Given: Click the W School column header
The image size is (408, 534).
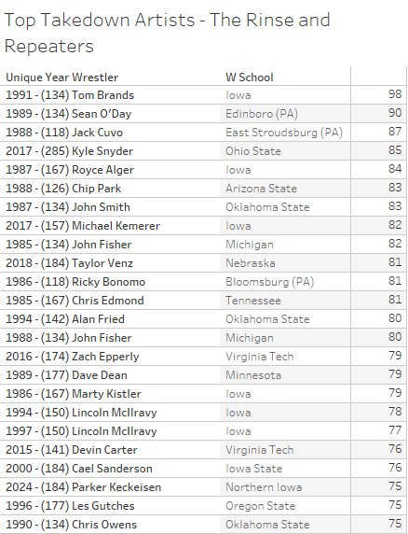Looking at the screenshot, I should (250, 77).
